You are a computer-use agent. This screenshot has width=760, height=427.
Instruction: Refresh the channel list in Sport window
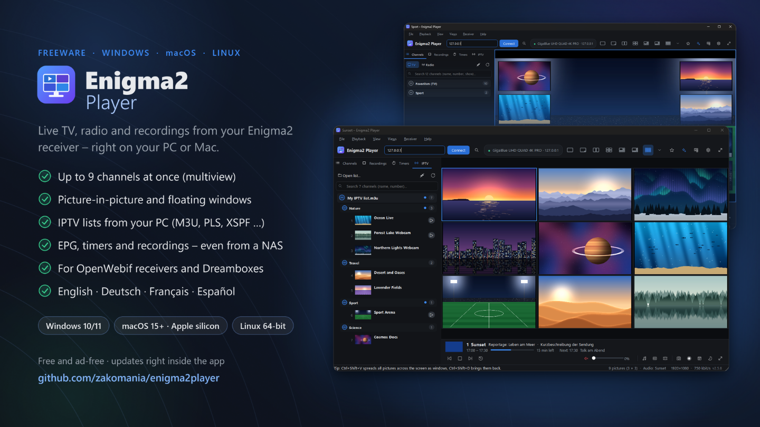487,65
